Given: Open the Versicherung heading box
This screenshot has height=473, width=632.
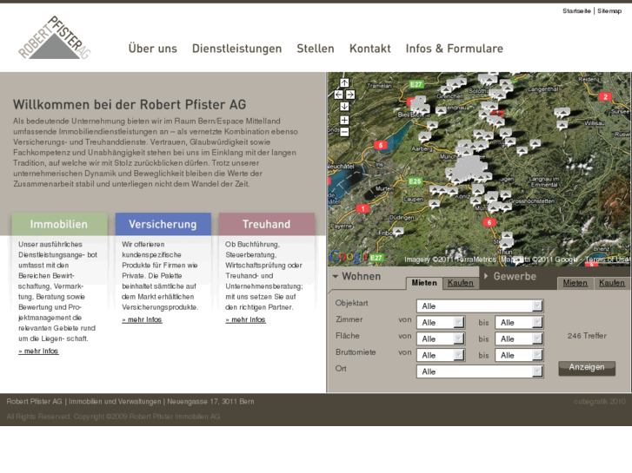Looking at the screenshot, I should [163, 224].
